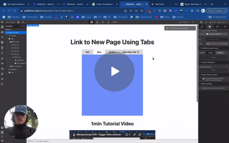Open the Publish dropdown

(x=223, y=22)
